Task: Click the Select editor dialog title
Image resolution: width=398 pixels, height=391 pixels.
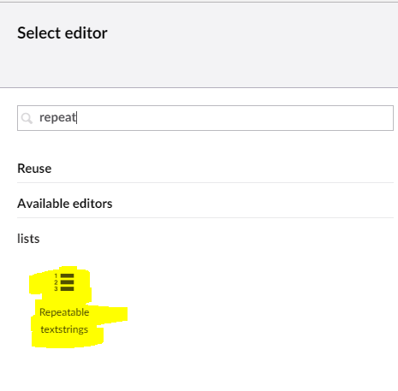Action: coord(62,33)
